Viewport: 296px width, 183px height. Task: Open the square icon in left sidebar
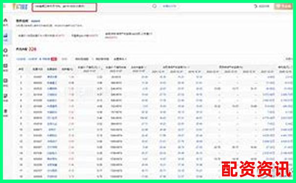coord(6,81)
